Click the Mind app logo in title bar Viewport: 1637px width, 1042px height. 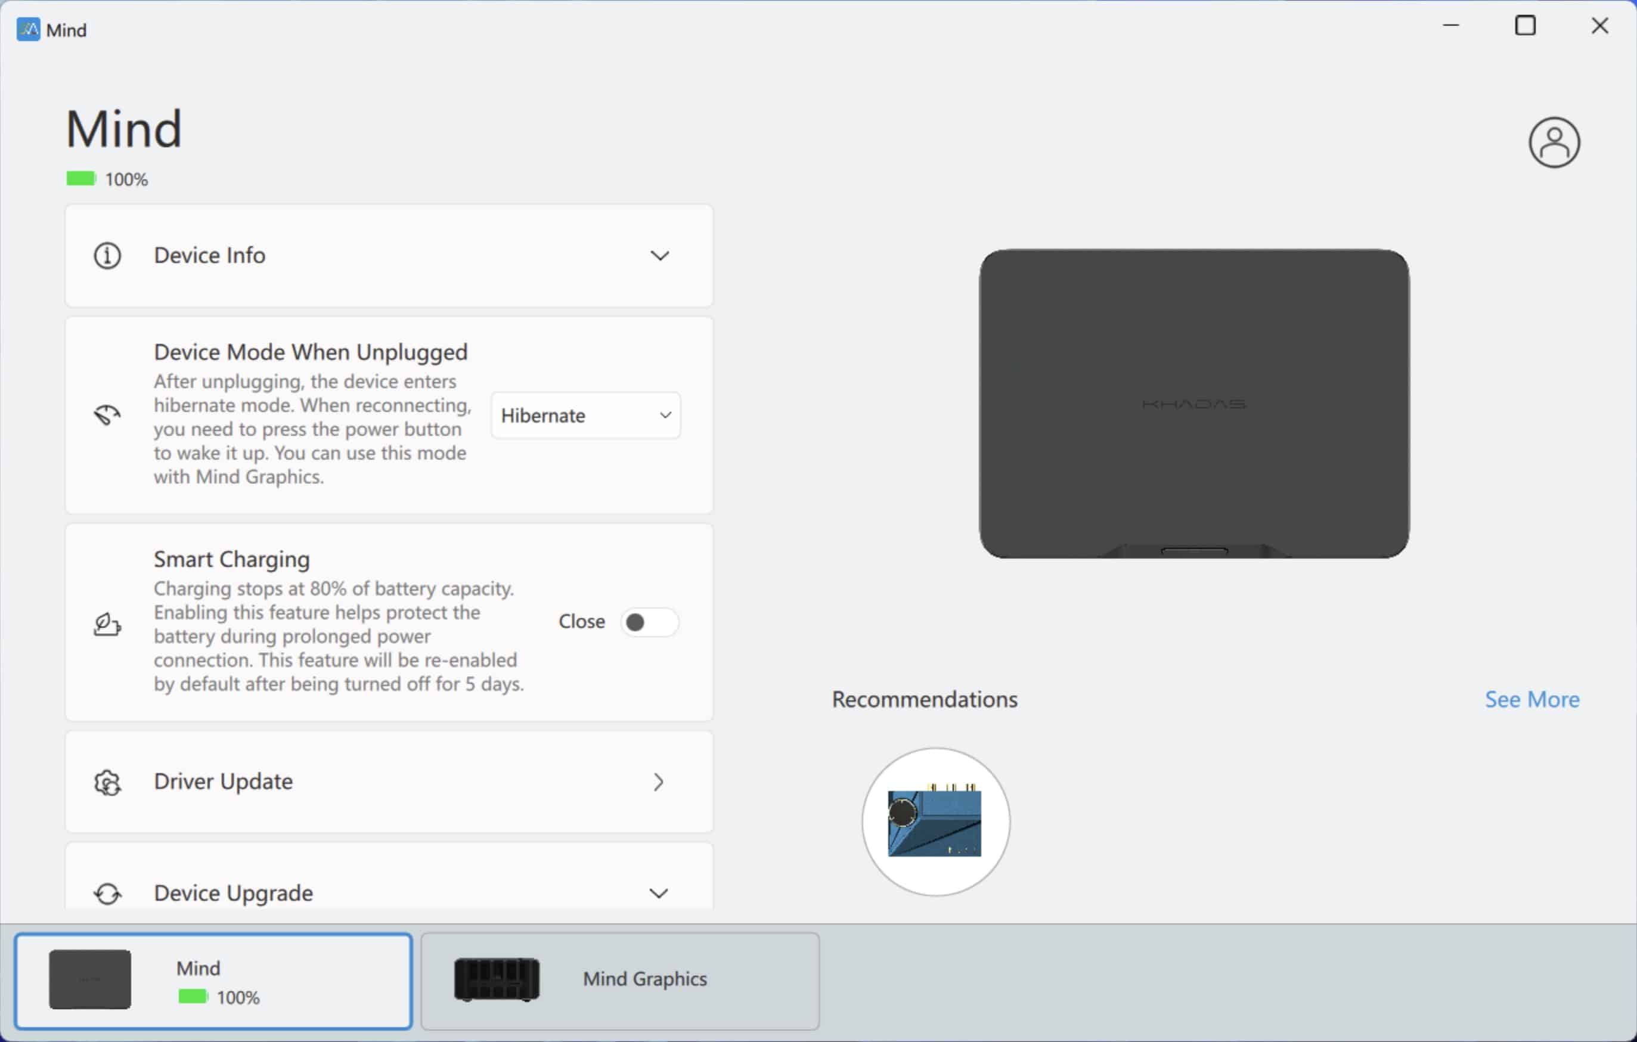coord(28,30)
